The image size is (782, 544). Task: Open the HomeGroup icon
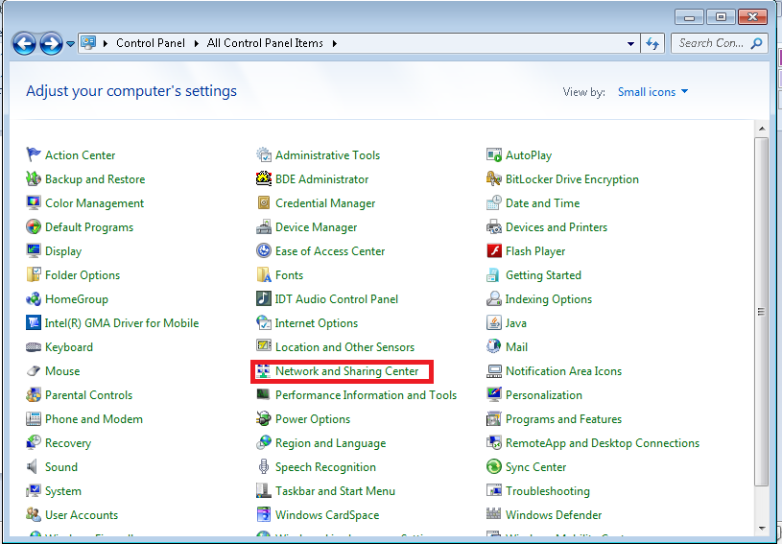(34, 298)
